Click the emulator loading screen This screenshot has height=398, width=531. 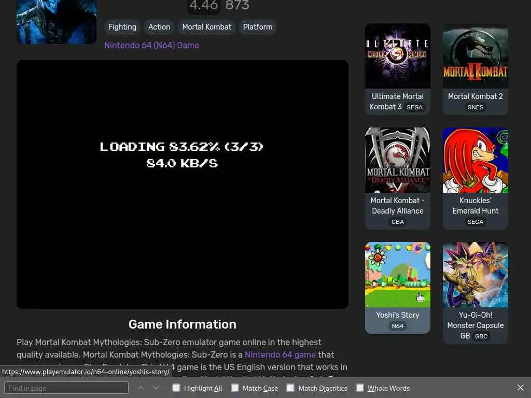point(183,184)
